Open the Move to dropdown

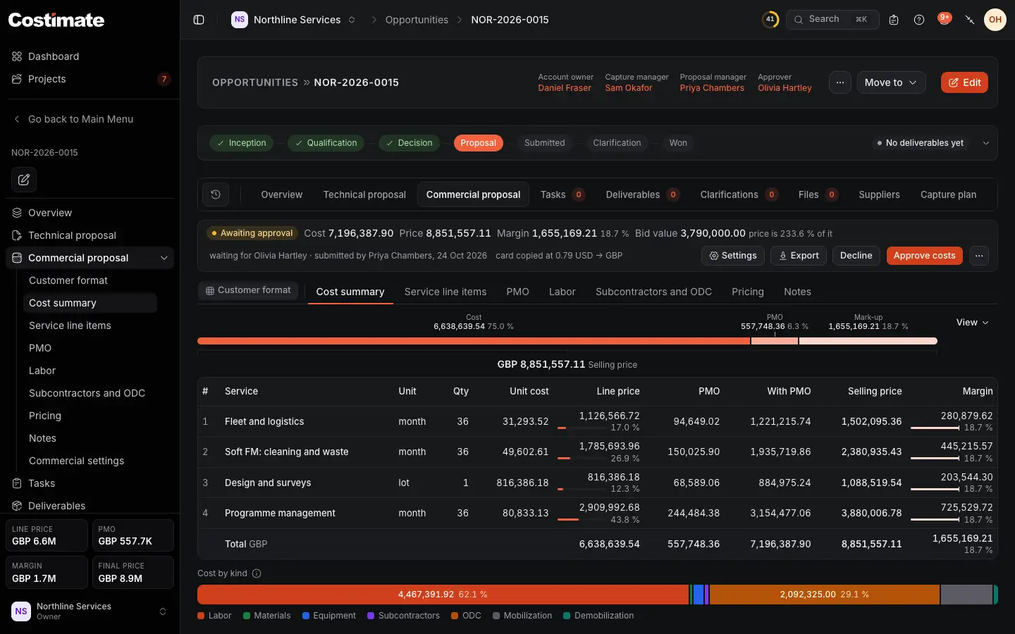(891, 82)
